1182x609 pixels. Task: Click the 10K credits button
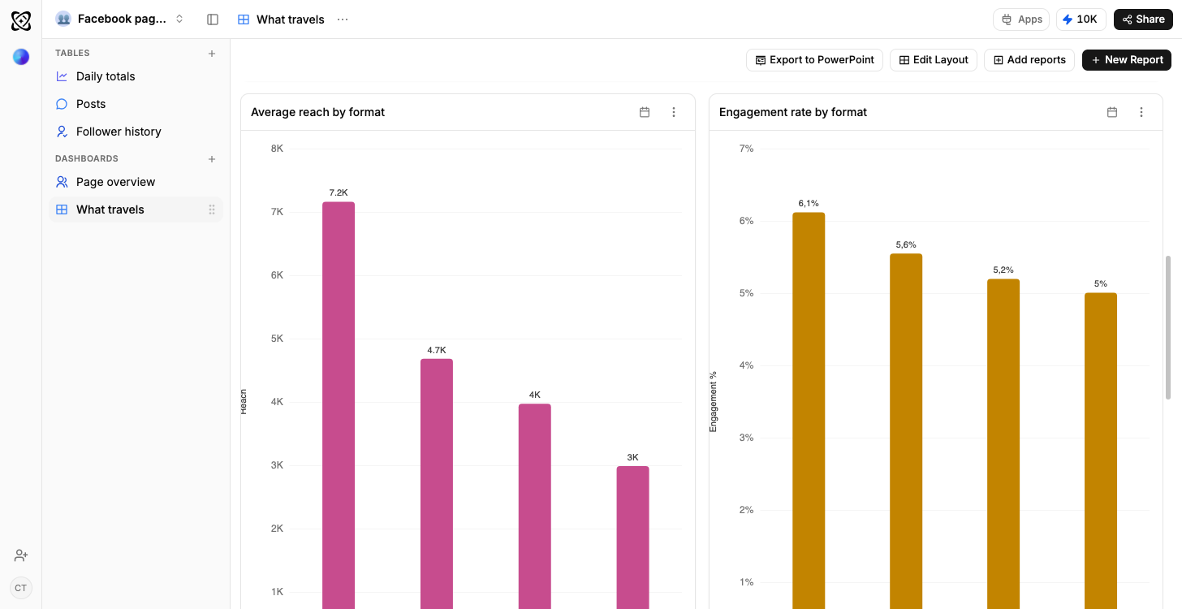tap(1081, 19)
